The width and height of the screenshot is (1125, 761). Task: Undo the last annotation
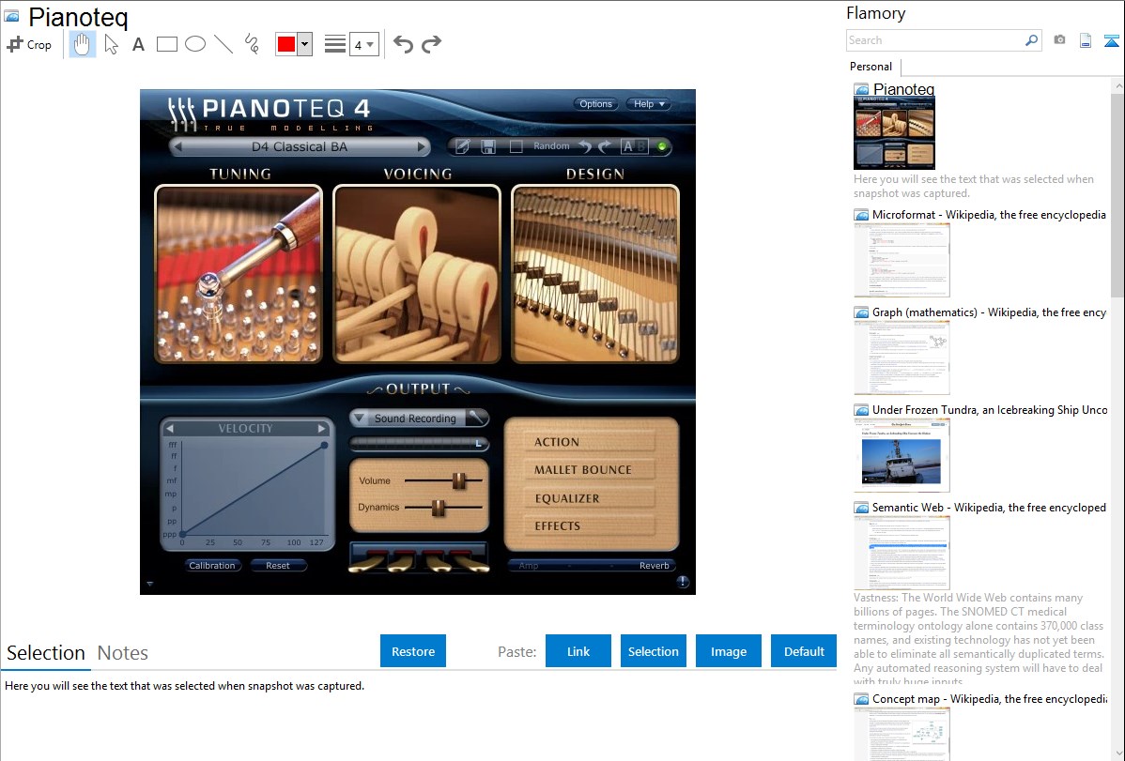(x=403, y=44)
